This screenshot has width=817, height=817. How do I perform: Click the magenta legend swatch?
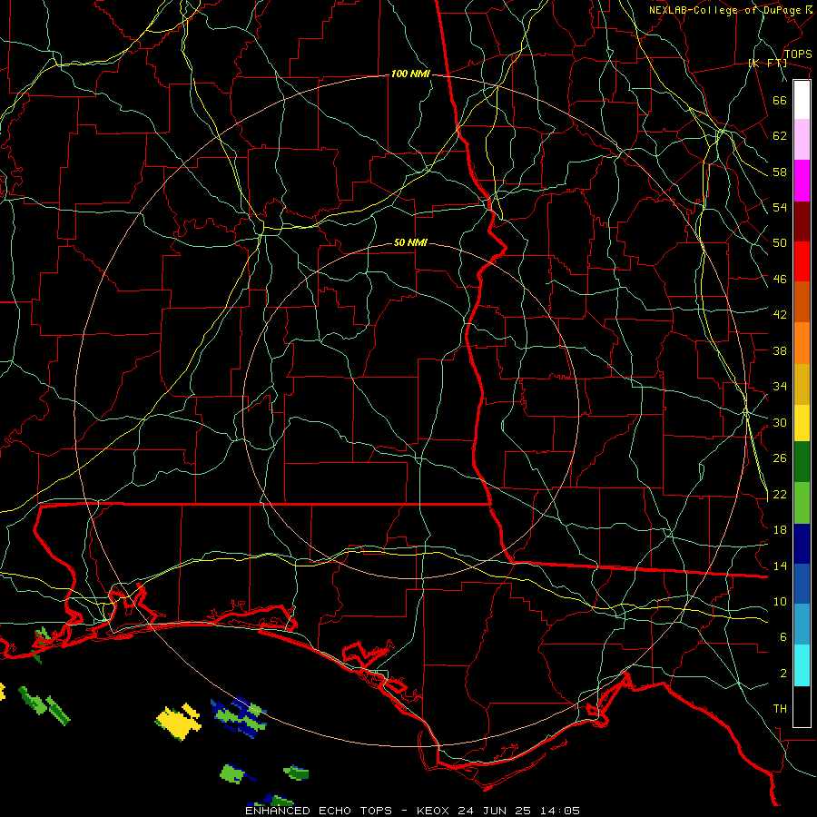pos(802,181)
